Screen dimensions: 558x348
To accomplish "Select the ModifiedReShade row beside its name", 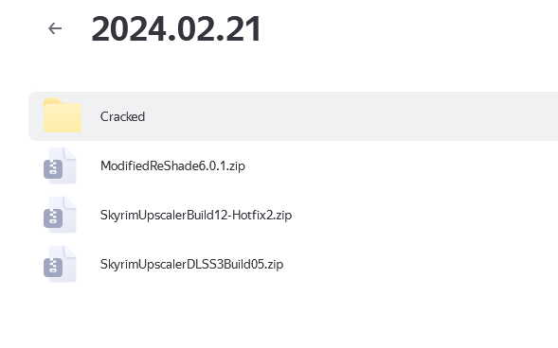I will point(391,165).
